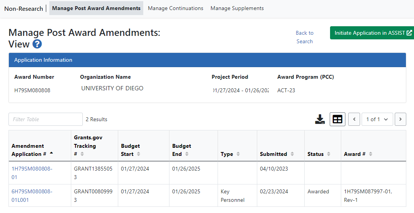Image resolution: width=414 pixels, height=213 pixels.
Task: Go to previous results page
Action: click(354, 119)
